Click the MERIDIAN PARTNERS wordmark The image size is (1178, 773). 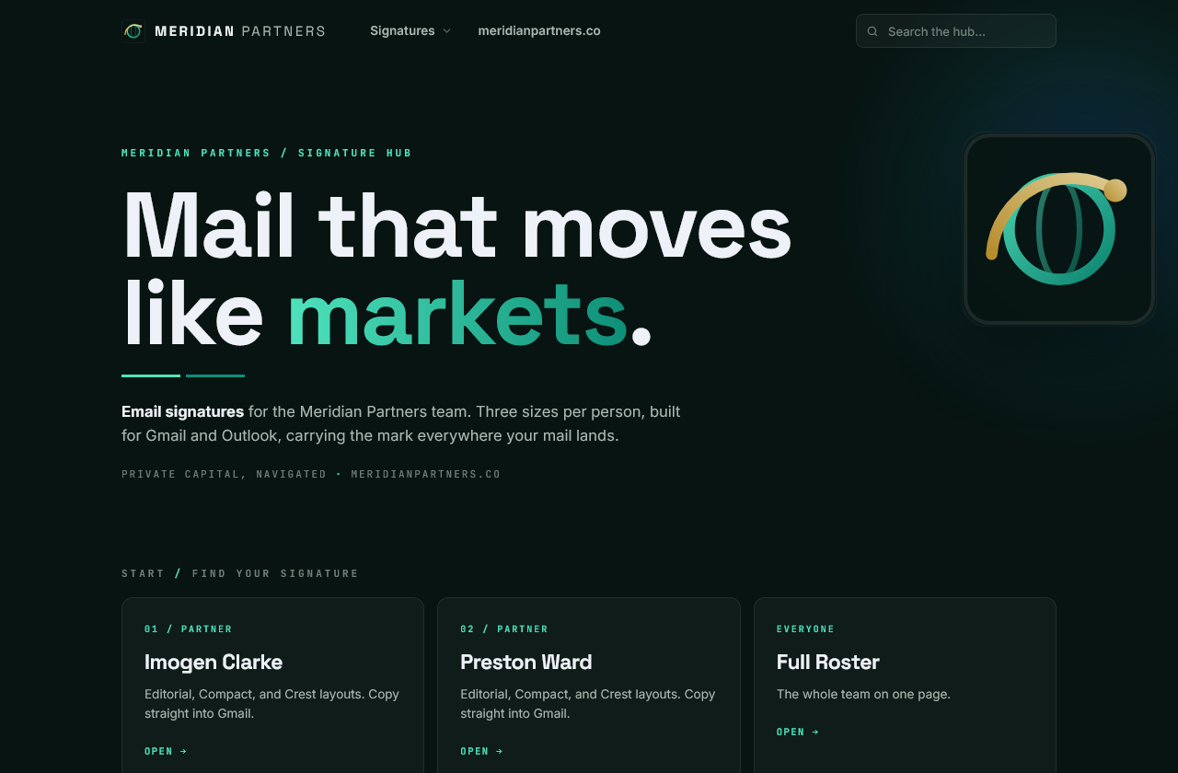point(240,31)
